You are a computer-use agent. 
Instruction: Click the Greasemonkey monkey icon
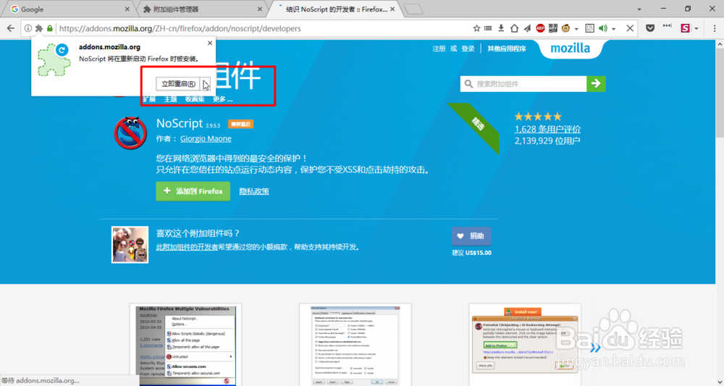click(x=566, y=28)
